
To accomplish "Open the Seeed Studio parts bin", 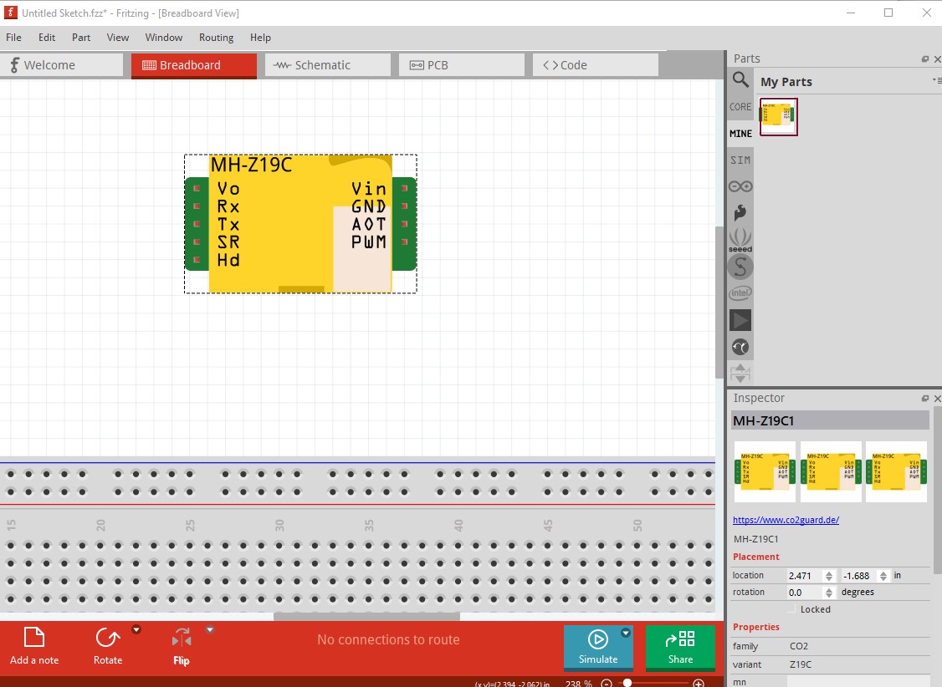I will 740,240.
